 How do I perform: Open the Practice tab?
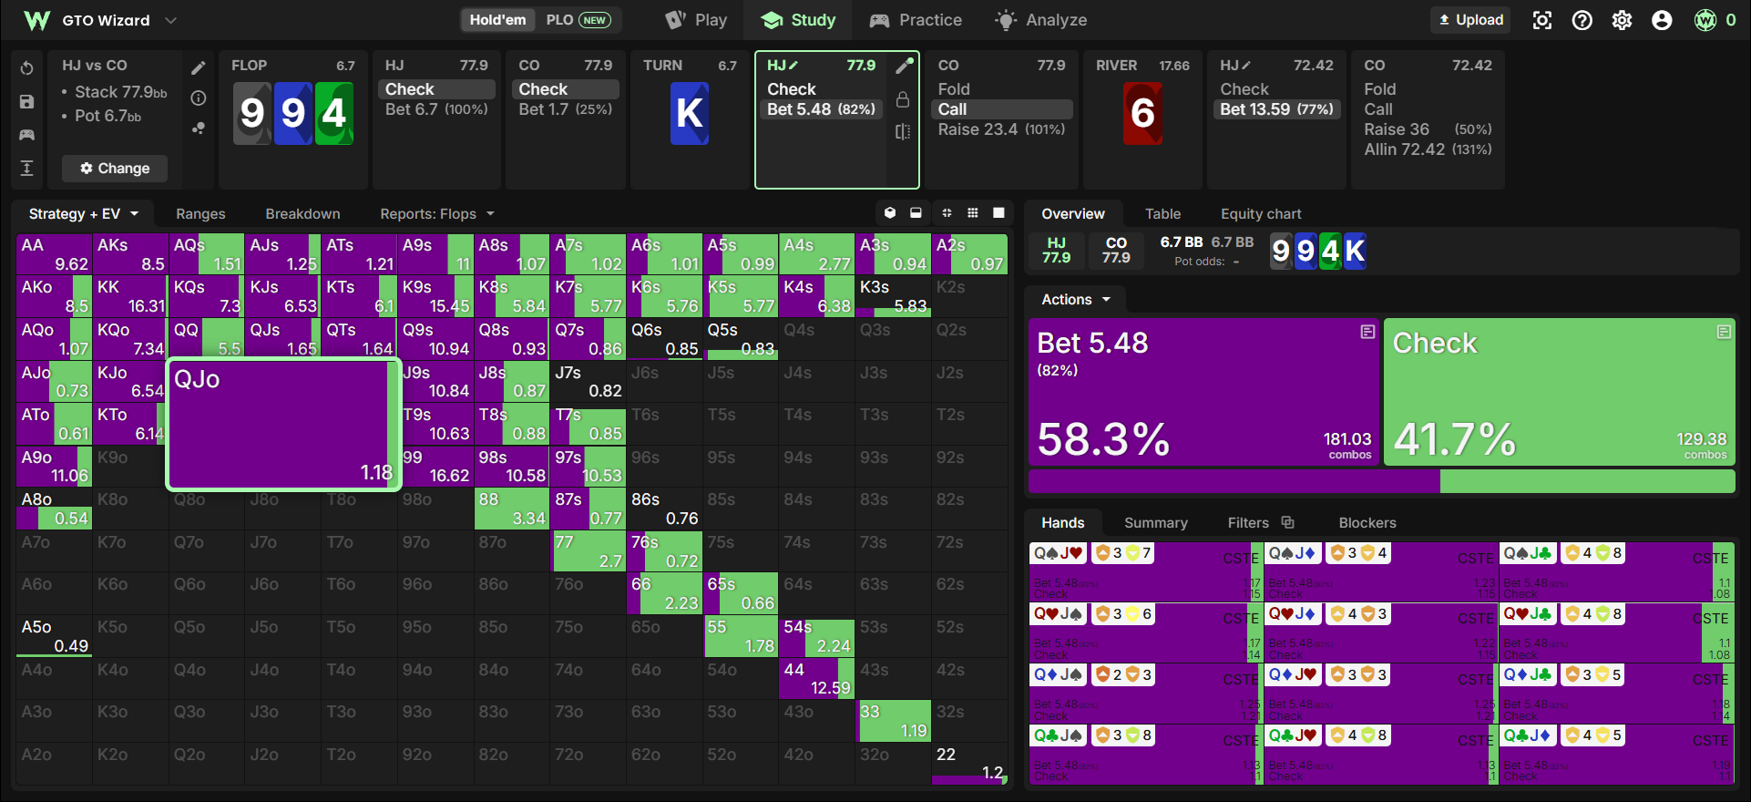(916, 20)
